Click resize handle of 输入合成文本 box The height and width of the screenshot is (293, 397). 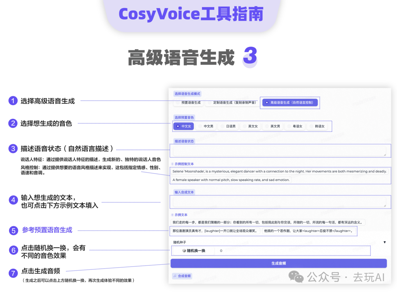pyautogui.click(x=385, y=206)
